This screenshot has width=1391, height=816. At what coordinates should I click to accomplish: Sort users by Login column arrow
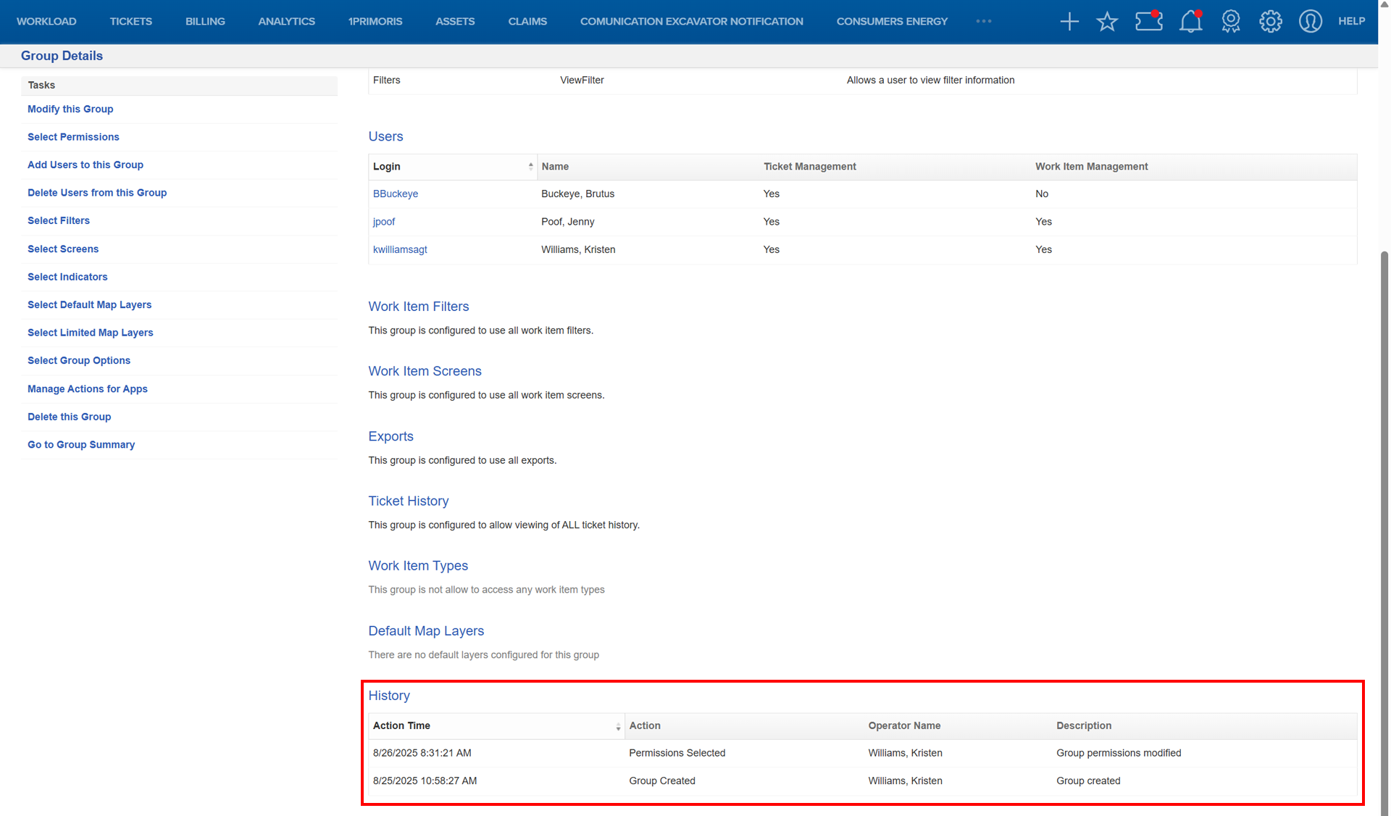tap(530, 167)
